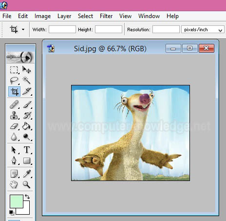This screenshot has width=226, height=221.
Task: Select the Rectangular Marquee tool
Action: point(14,70)
